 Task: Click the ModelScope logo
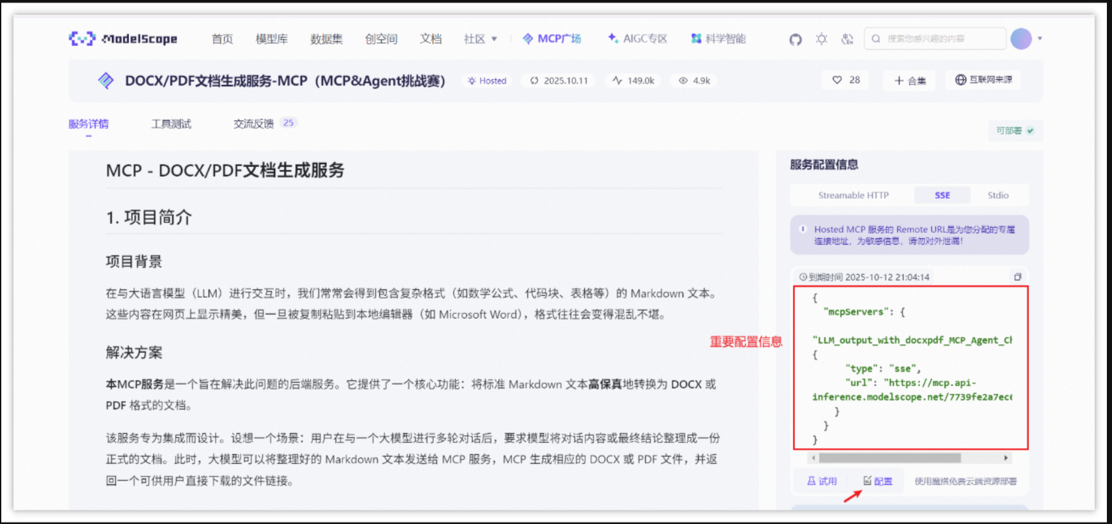tap(123, 39)
